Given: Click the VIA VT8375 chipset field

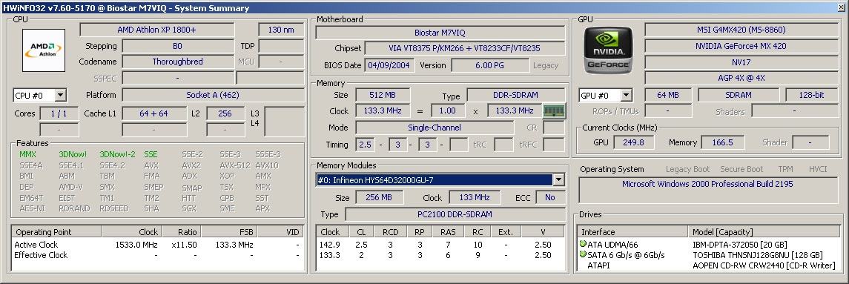Looking at the screenshot, I should (x=464, y=48).
